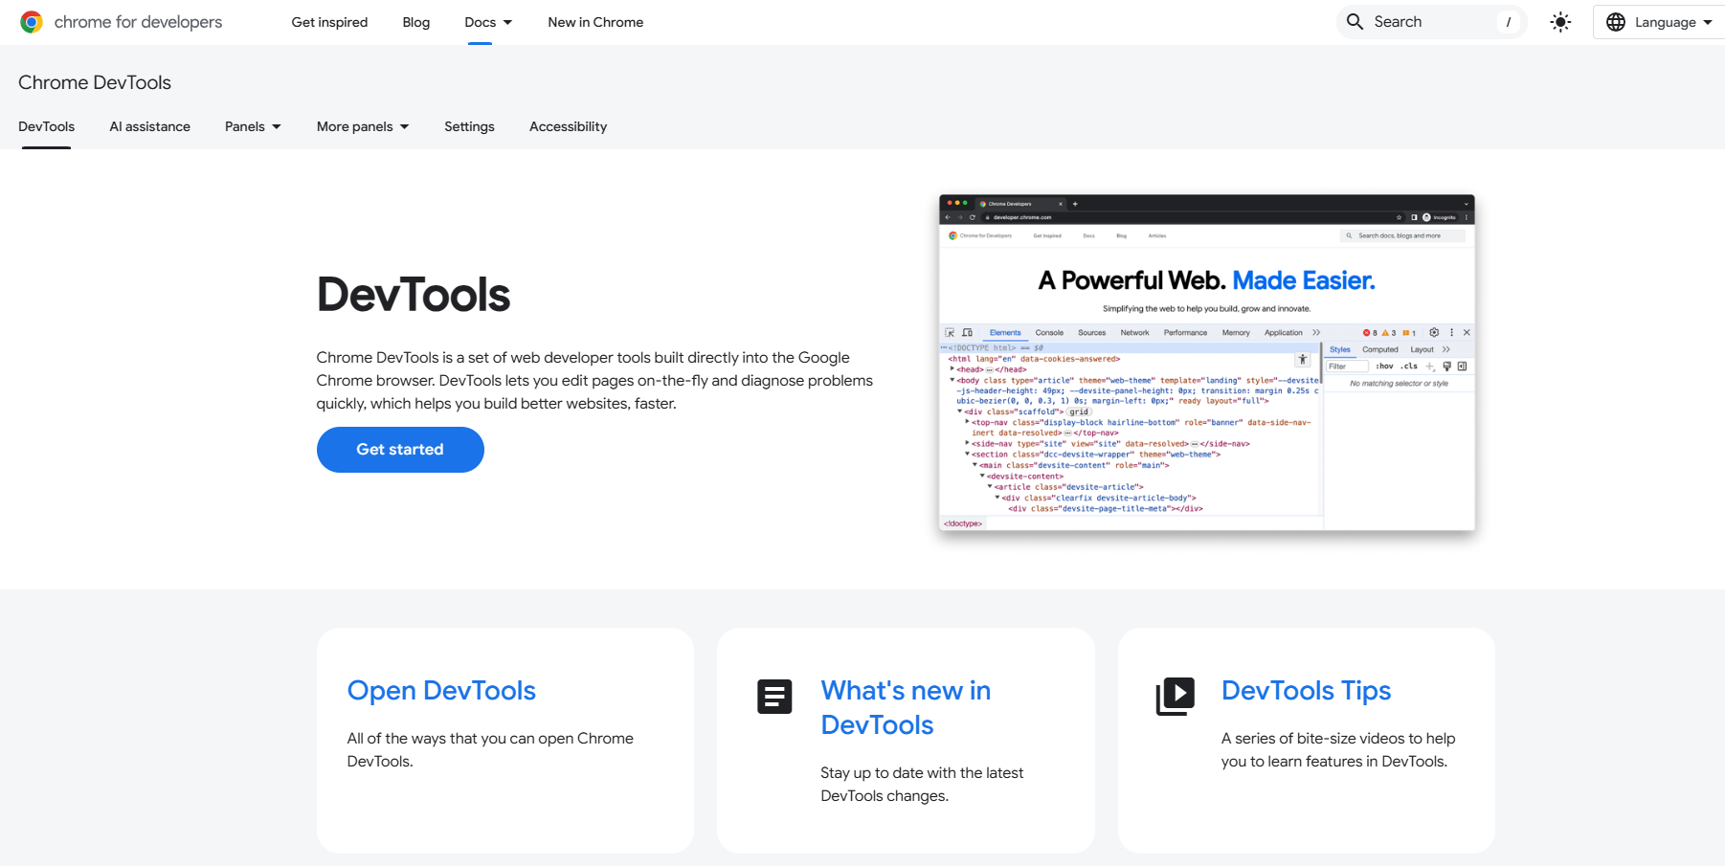Select the DevTools tab
This screenshot has height=866, width=1725.
pyautogui.click(x=46, y=126)
